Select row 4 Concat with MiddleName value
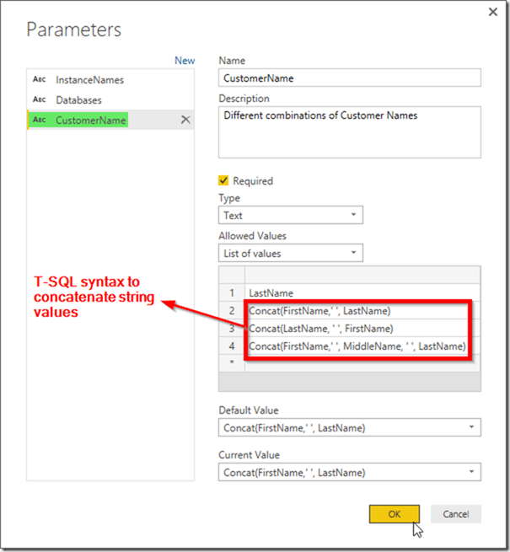This screenshot has width=510, height=552. coord(357,346)
